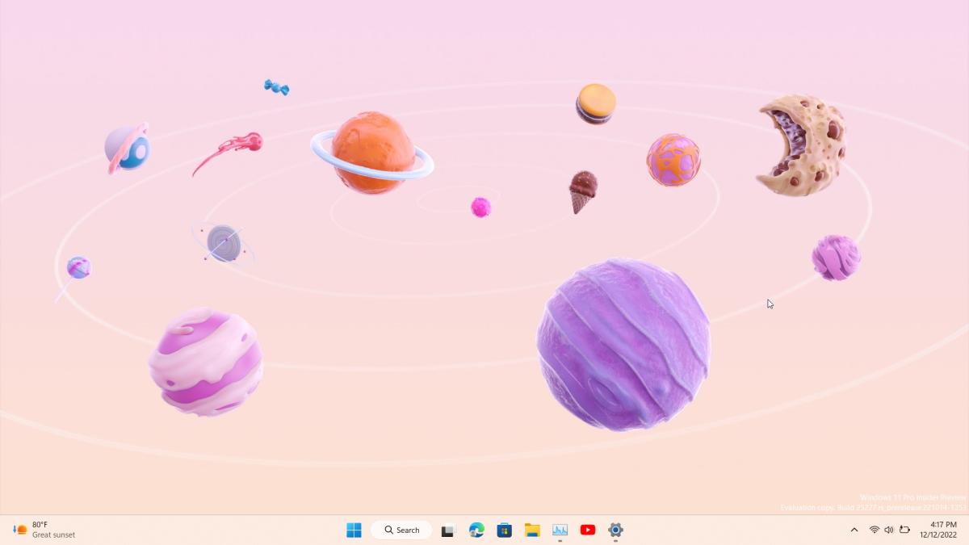Open the Start menu
Screen dimensions: 969x545
click(353, 530)
